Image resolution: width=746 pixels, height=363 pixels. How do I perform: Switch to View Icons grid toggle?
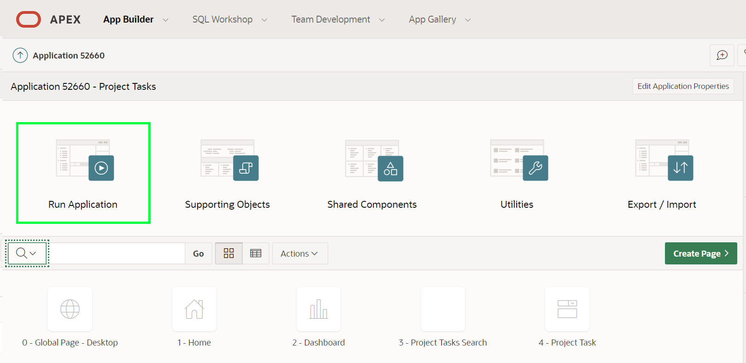[x=229, y=253]
